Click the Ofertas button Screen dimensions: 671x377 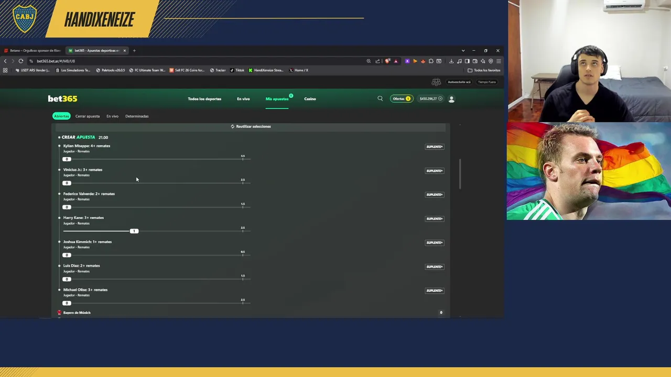click(x=402, y=98)
